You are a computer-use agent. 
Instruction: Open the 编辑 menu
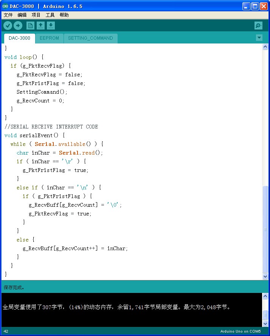[22, 15]
